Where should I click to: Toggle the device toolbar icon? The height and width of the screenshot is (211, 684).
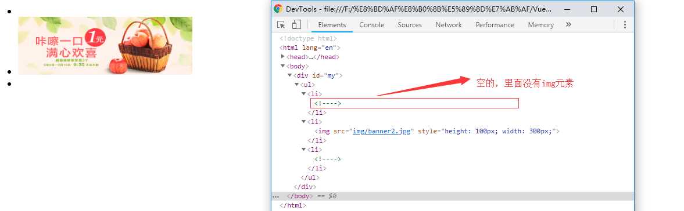click(296, 25)
